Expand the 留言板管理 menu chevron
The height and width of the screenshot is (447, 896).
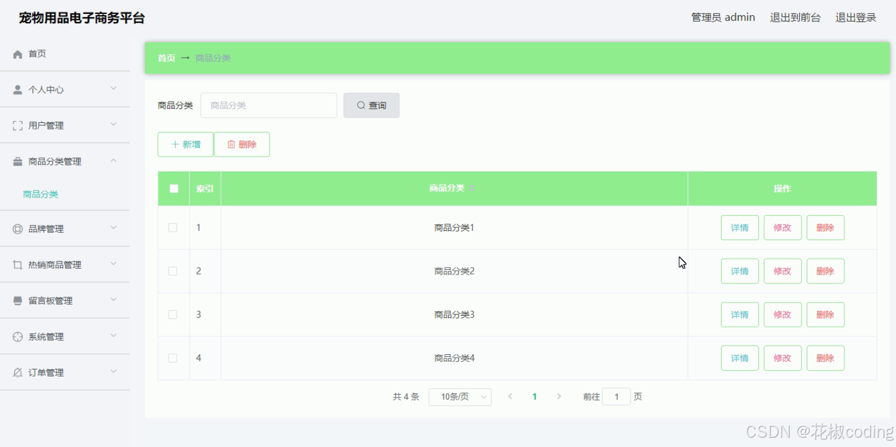[x=114, y=300]
